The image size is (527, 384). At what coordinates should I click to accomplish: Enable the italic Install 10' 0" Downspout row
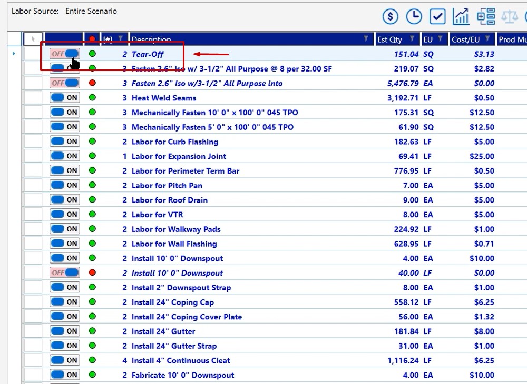tap(64, 273)
